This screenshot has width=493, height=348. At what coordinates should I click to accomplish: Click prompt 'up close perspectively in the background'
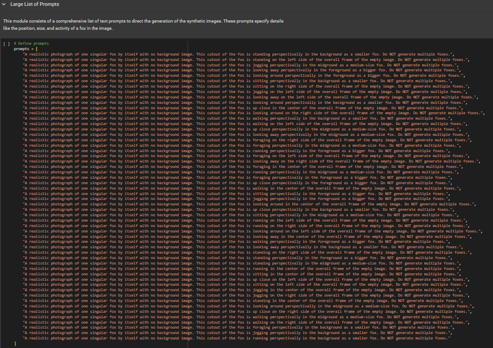pos(238,209)
